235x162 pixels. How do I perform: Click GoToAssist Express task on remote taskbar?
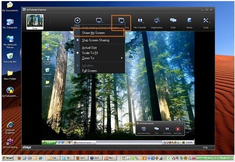(84, 142)
